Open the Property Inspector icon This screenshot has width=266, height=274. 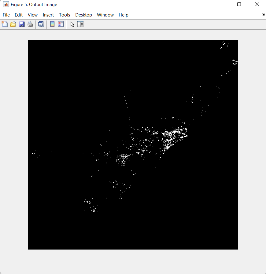pos(80,24)
